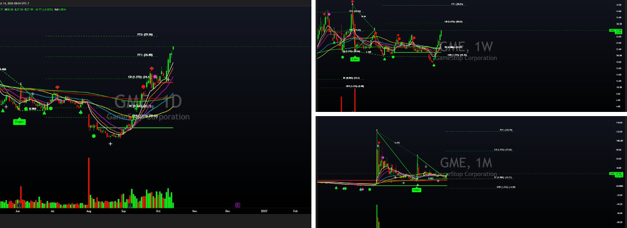Click 120.00 on the monthly price axis

(x=619, y=132)
